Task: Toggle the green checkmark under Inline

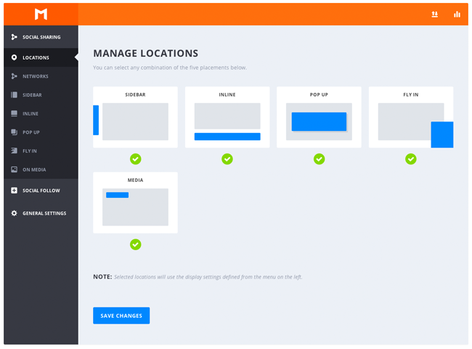Action: point(227,159)
